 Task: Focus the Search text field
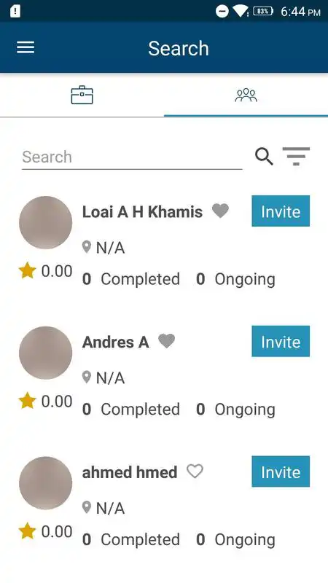132,157
